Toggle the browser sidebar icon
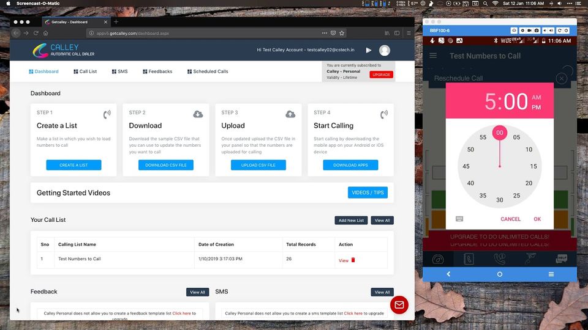Image resolution: width=588 pixels, height=330 pixels. point(397,33)
